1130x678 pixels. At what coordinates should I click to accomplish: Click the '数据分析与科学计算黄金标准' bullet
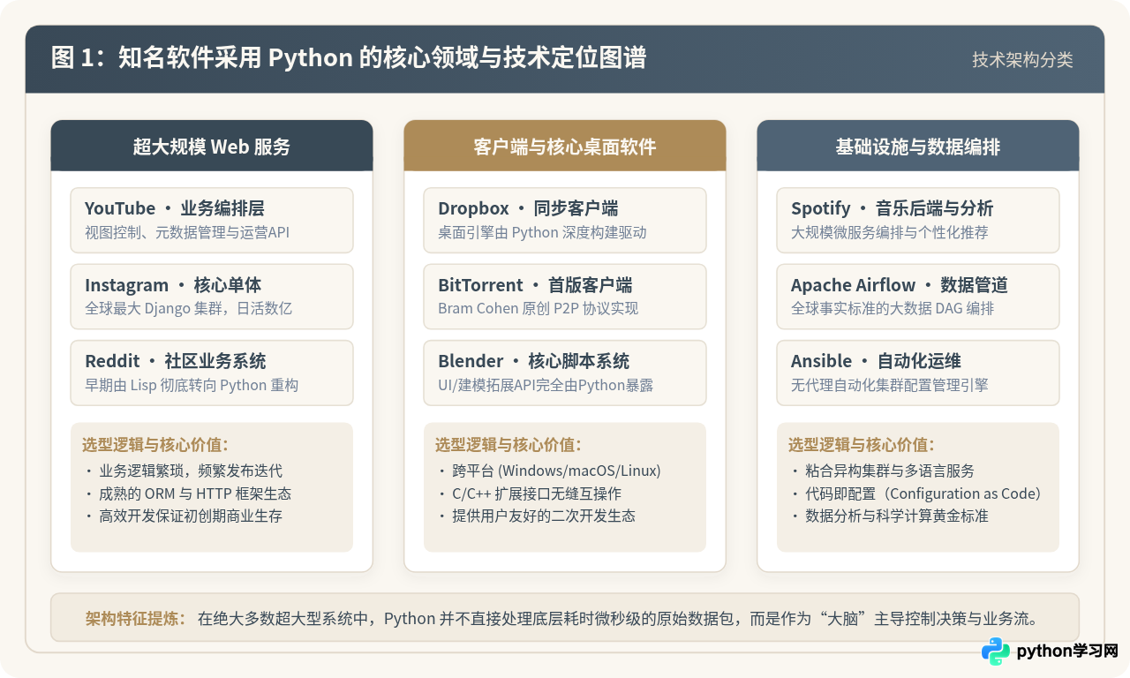[897, 516]
